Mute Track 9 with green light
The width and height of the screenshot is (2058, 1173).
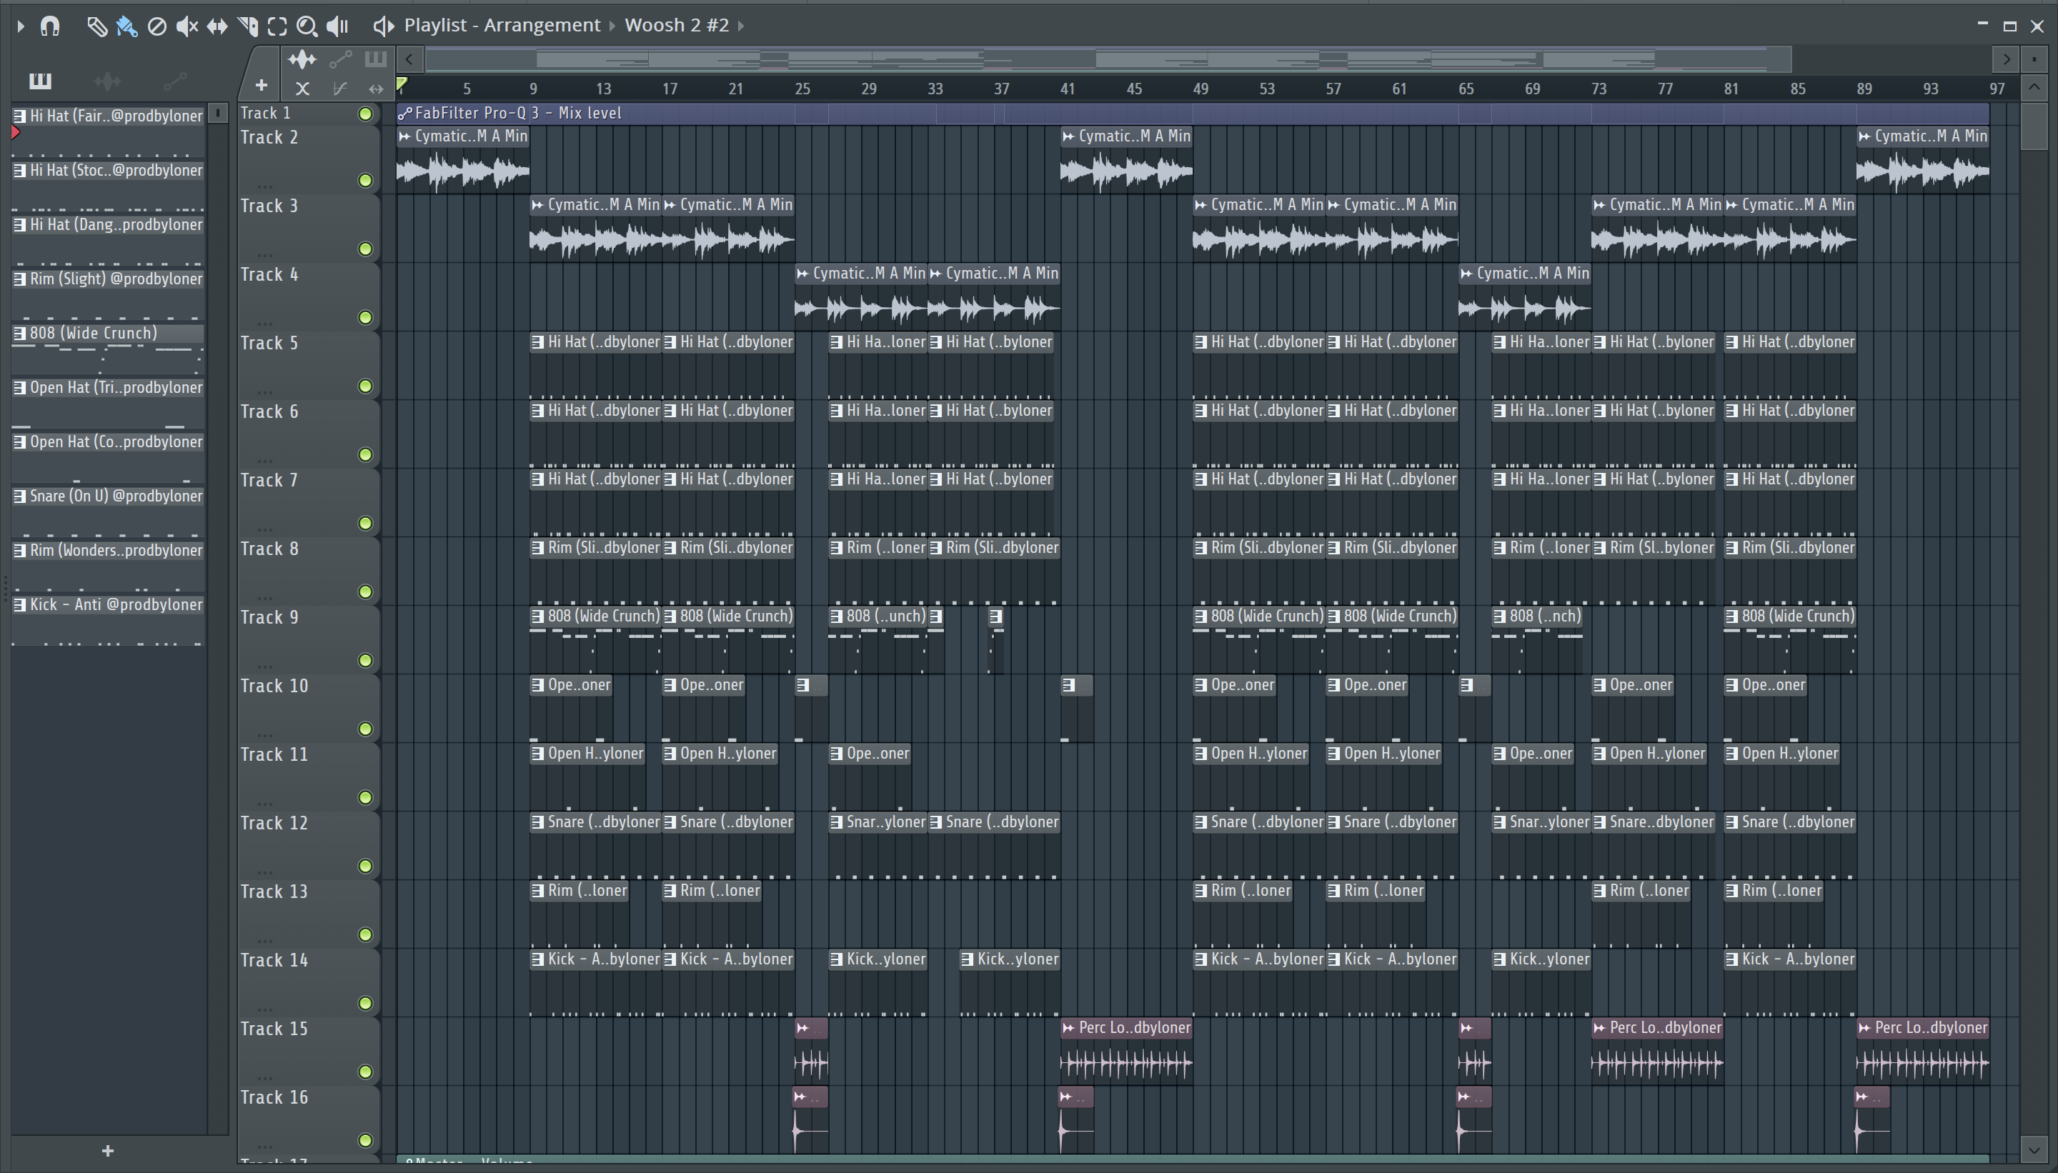click(365, 660)
